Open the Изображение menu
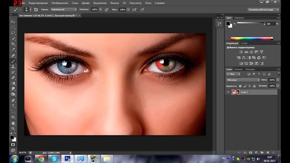This screenshot has width=290, height=163. click(x=60, y=3)
